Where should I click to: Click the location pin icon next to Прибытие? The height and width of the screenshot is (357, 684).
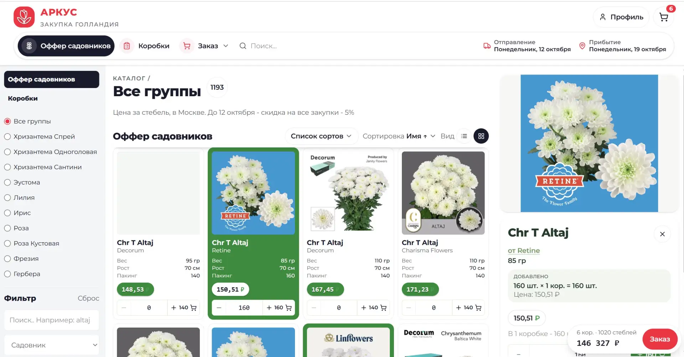pyautogui.click(x=582, y=46)
